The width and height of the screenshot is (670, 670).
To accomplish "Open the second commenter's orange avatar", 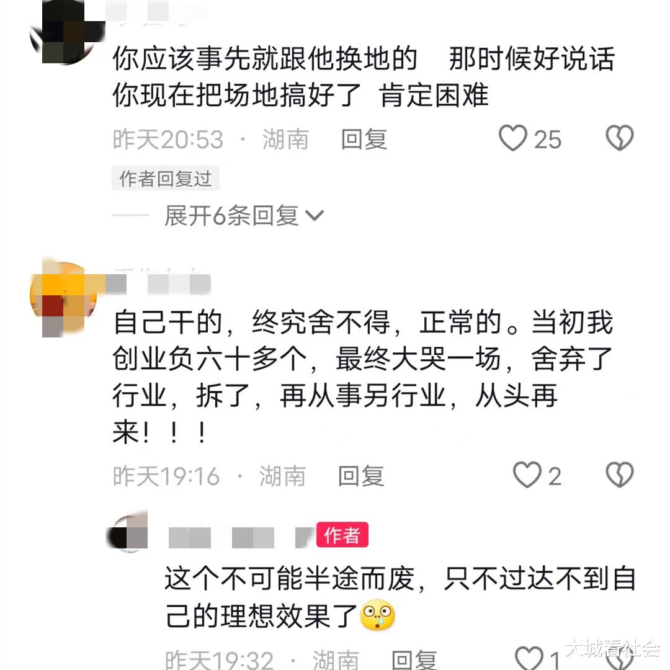I will coord(63,298).
